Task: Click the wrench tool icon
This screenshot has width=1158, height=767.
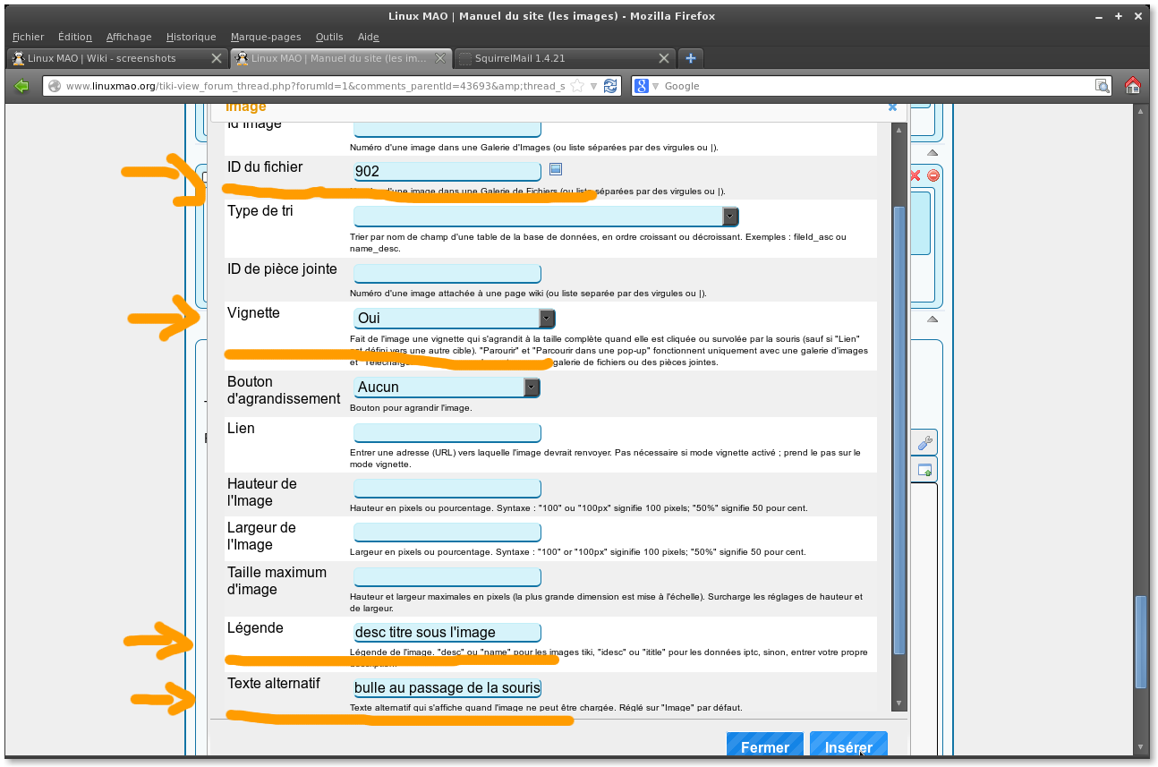Action: [924, 442]
